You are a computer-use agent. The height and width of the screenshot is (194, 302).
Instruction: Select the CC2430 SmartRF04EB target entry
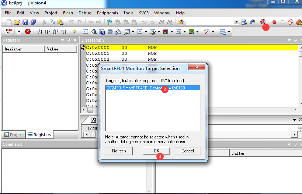153,88
